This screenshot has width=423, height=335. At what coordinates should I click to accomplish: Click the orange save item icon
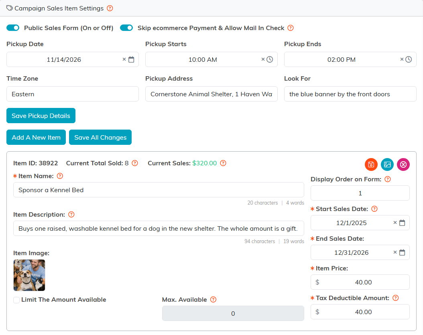click(371, 164)
